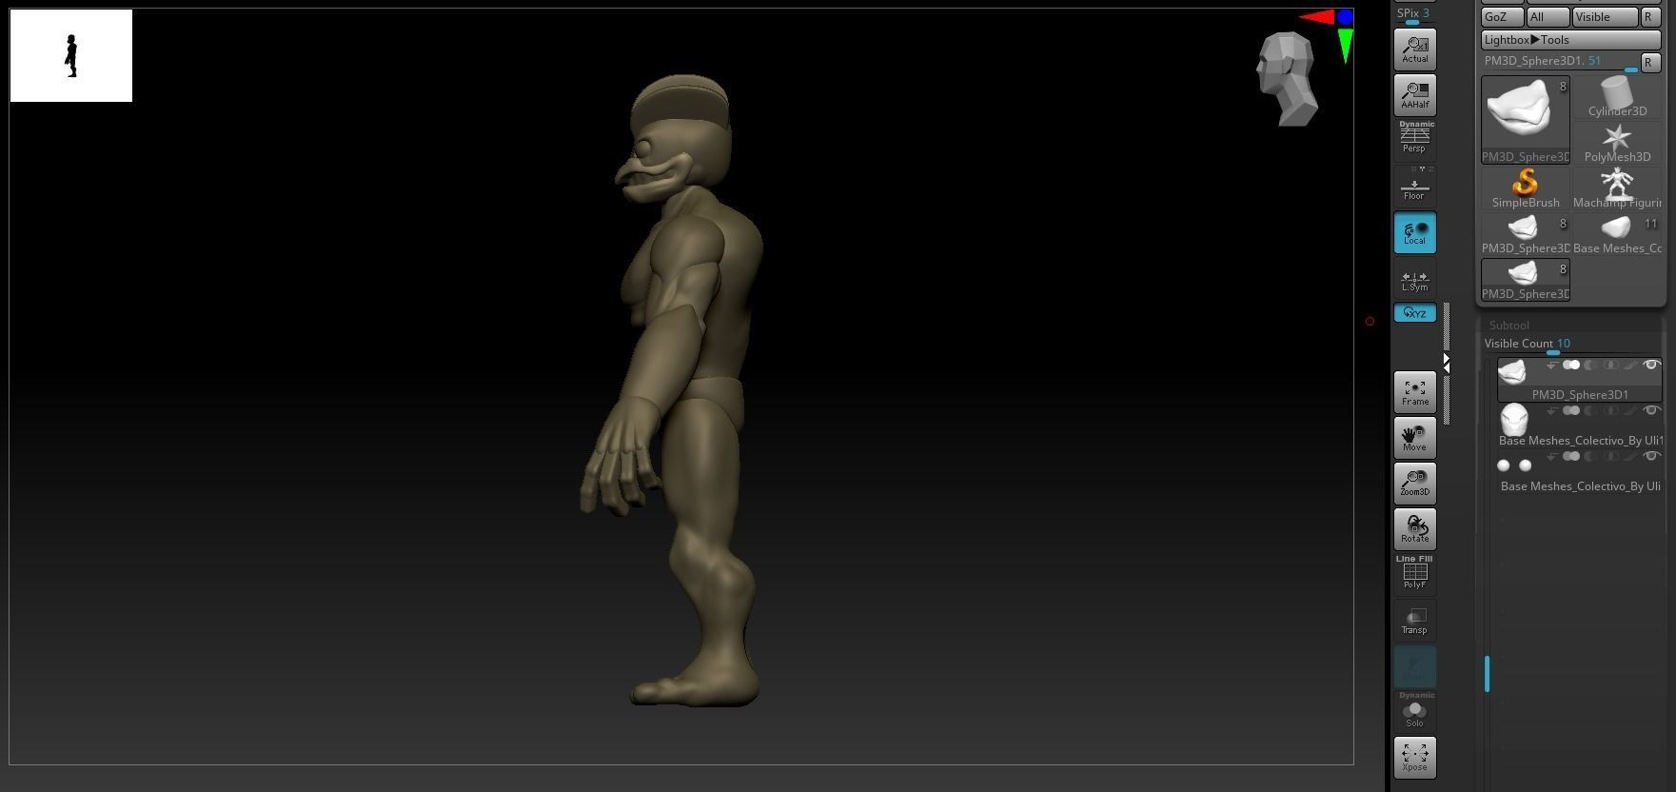This screenshot has height=792, width=1676.
Task: Hide Base Meshes_Colectivo_By Uli1 via eye icon
Action: pyautogui.click(x=1651, y=411)
